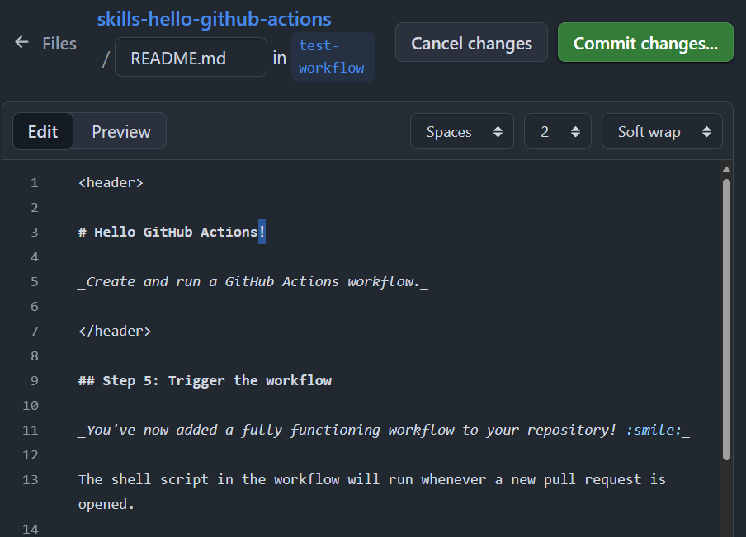Click the closing </header> tag line

(x=115, y=332)
